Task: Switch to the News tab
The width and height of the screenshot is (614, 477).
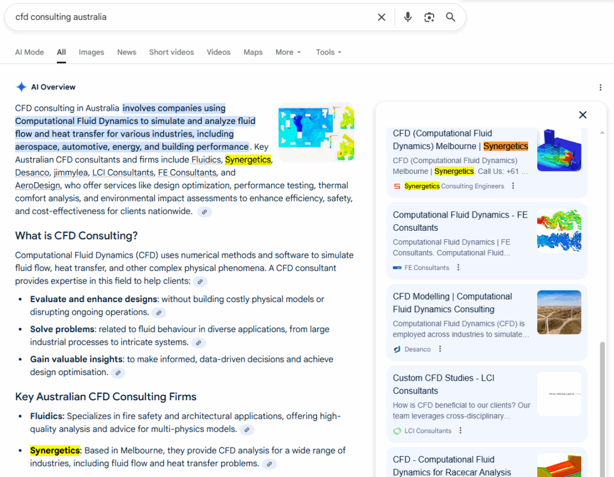Action: coord(127,52)
